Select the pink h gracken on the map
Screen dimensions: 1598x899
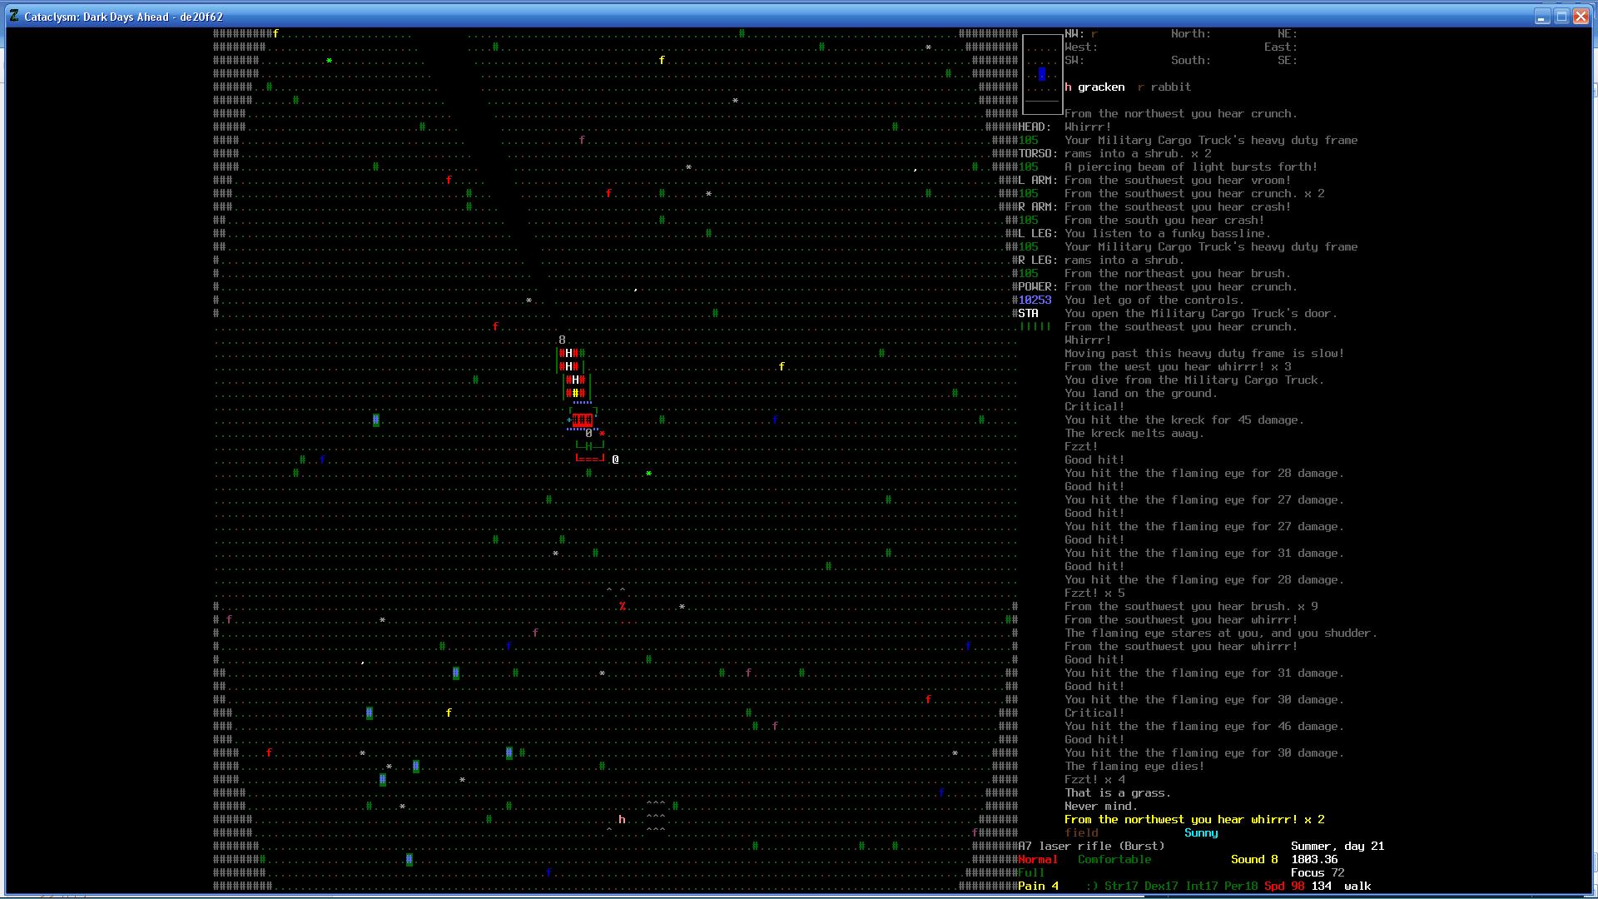622,820
